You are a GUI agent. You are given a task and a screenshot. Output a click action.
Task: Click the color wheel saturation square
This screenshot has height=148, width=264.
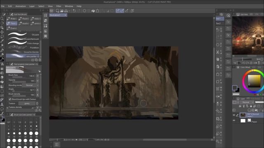[254, 81]
